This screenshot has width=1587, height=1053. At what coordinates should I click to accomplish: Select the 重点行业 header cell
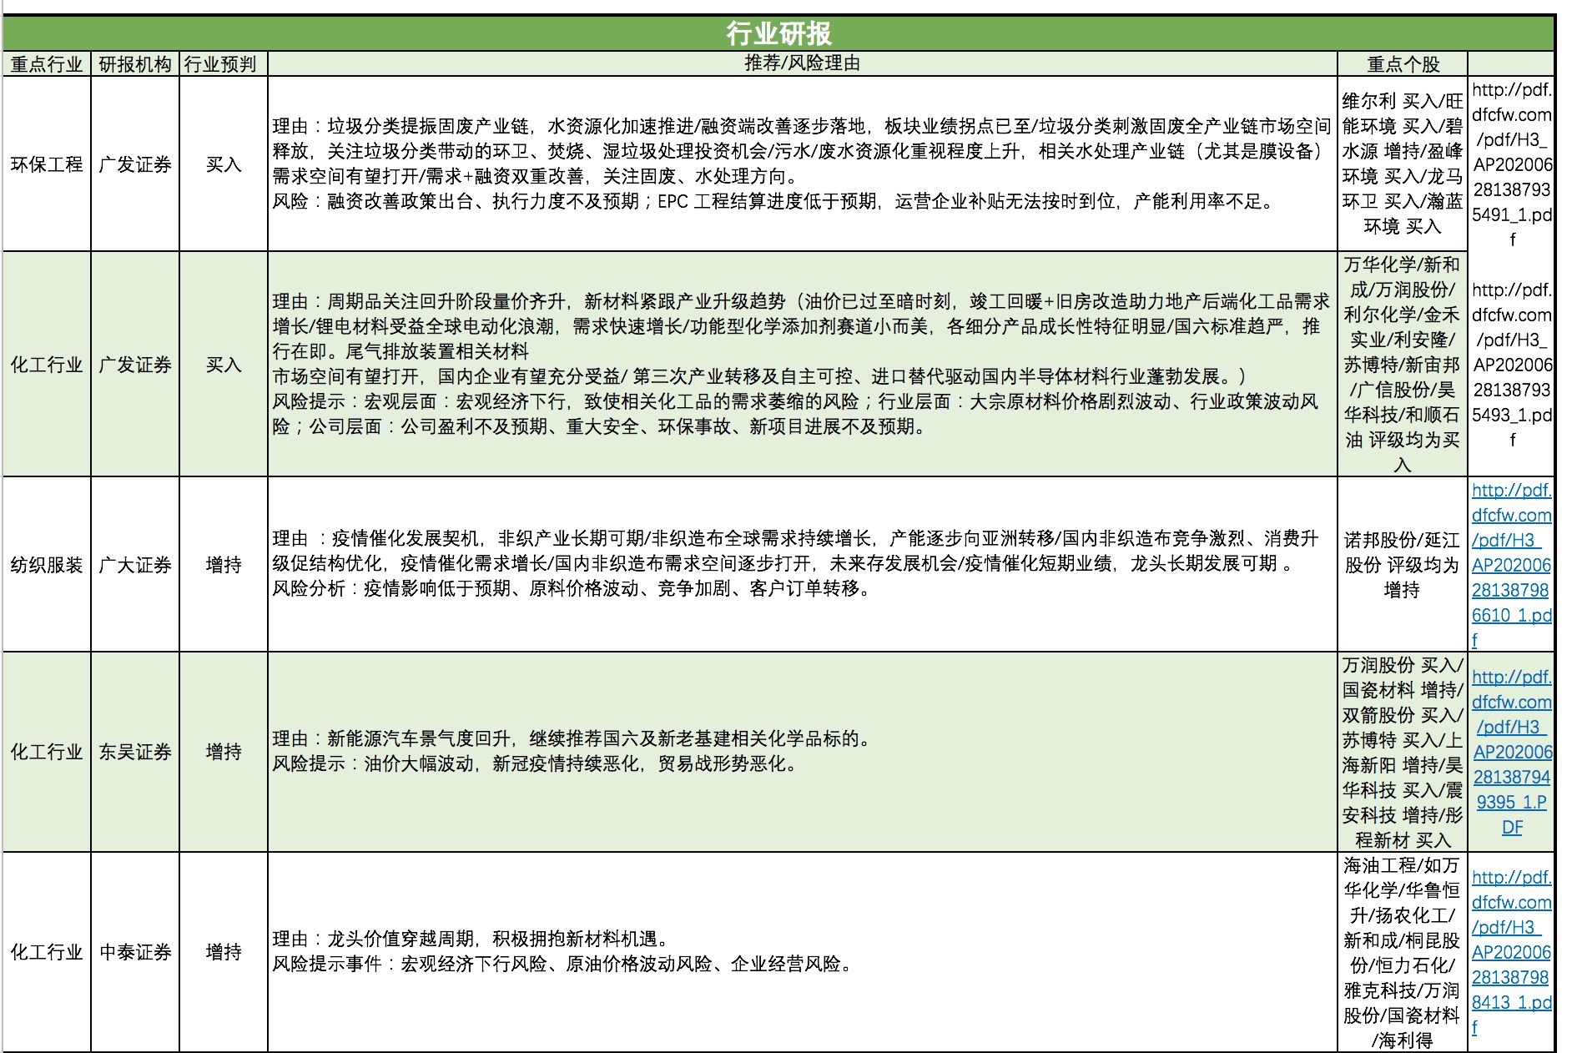(x=47, y=63)
